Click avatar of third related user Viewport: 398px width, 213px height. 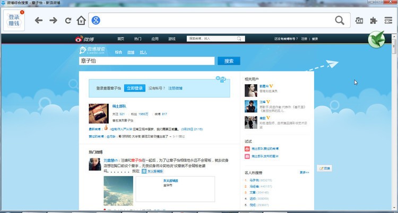point(251,122)
